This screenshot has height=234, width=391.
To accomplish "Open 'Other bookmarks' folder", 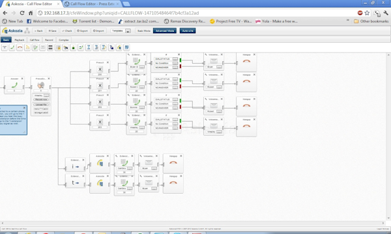I will point(371,21).
